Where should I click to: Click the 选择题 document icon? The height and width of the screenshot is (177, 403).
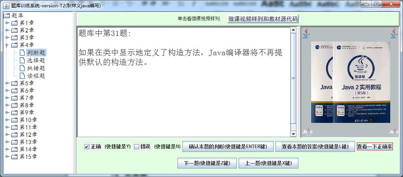point(22,60)
